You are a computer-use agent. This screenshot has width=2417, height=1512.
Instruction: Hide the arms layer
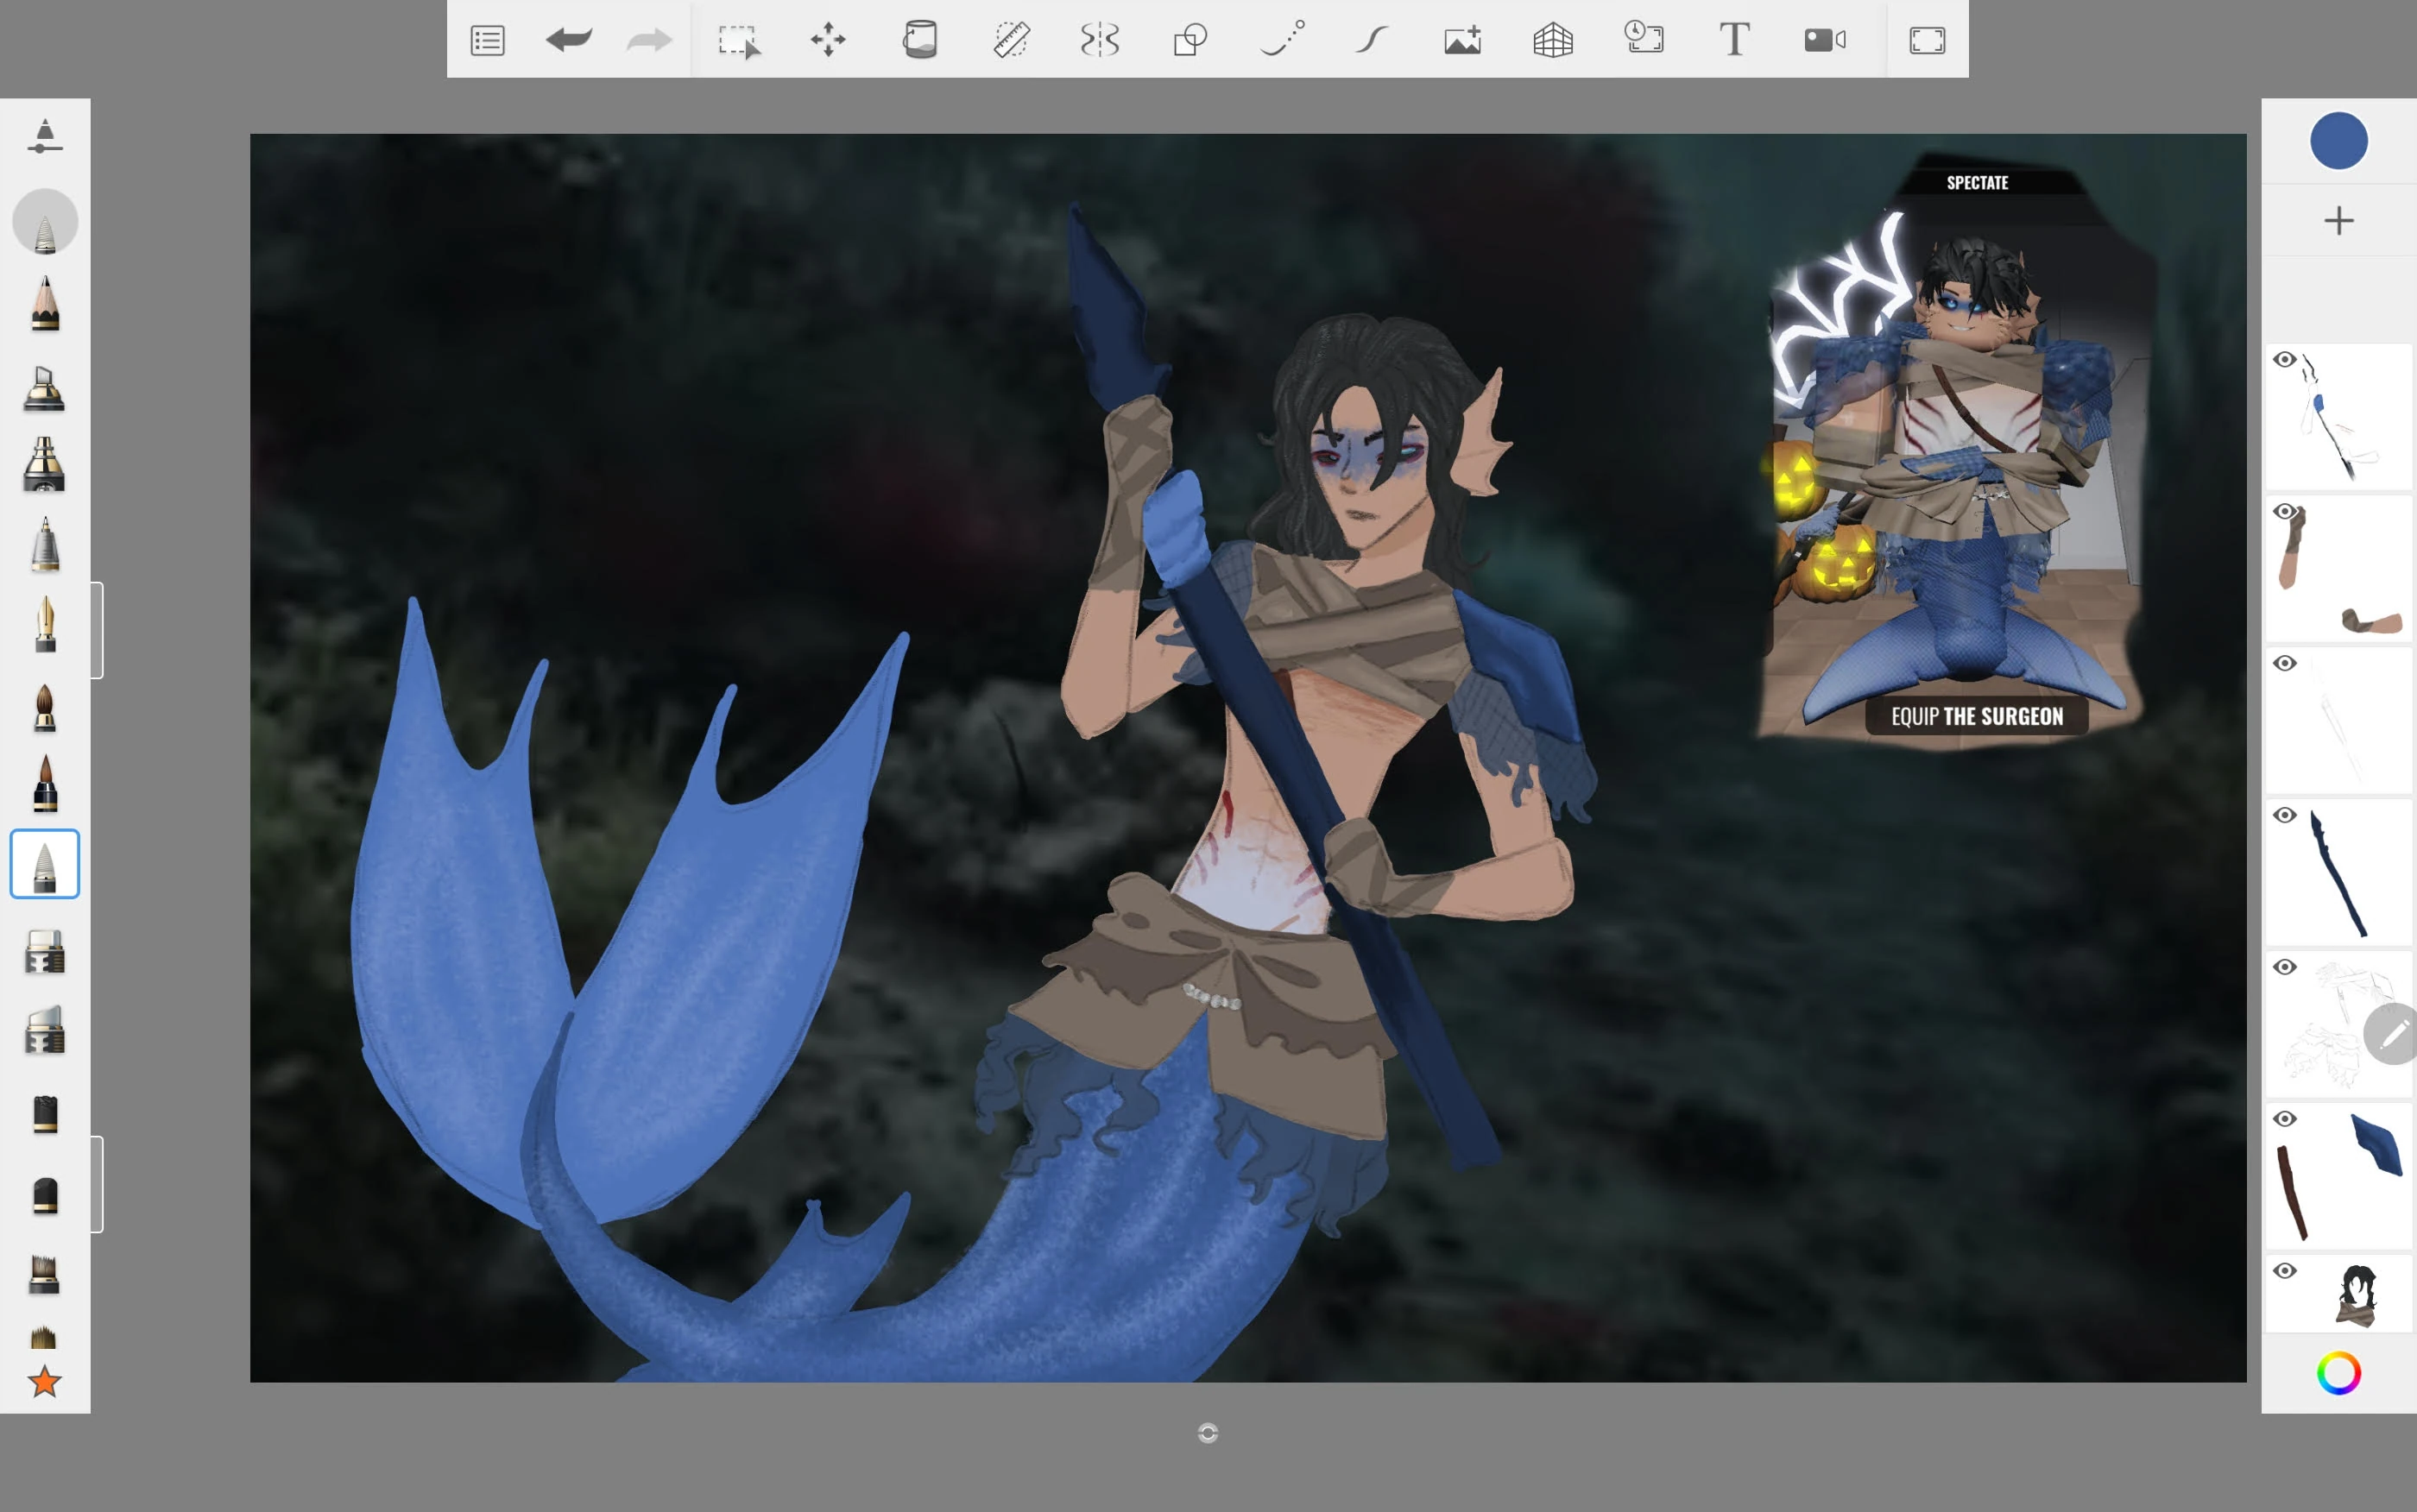(2285, 511)
